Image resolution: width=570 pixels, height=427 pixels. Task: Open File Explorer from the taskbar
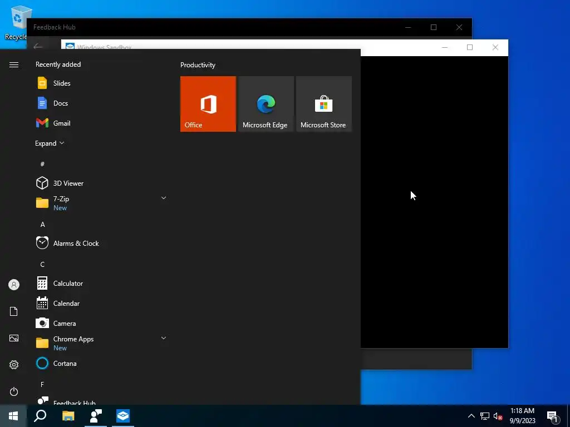pyautogui.click(x=68, y=416)
